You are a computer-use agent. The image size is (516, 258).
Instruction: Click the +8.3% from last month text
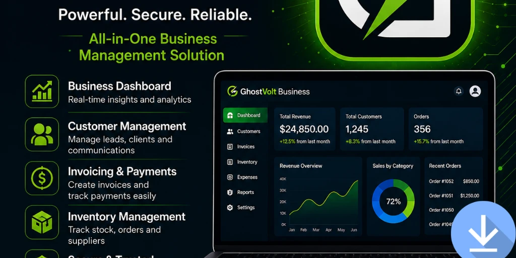(x=370, y=142)
